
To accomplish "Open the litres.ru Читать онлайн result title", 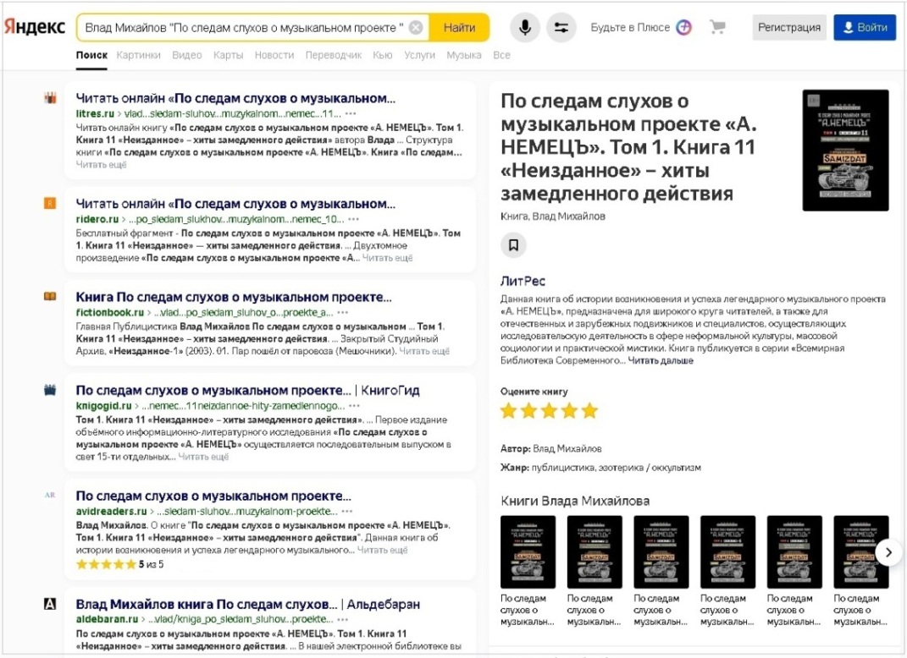I will pos(235,98).
